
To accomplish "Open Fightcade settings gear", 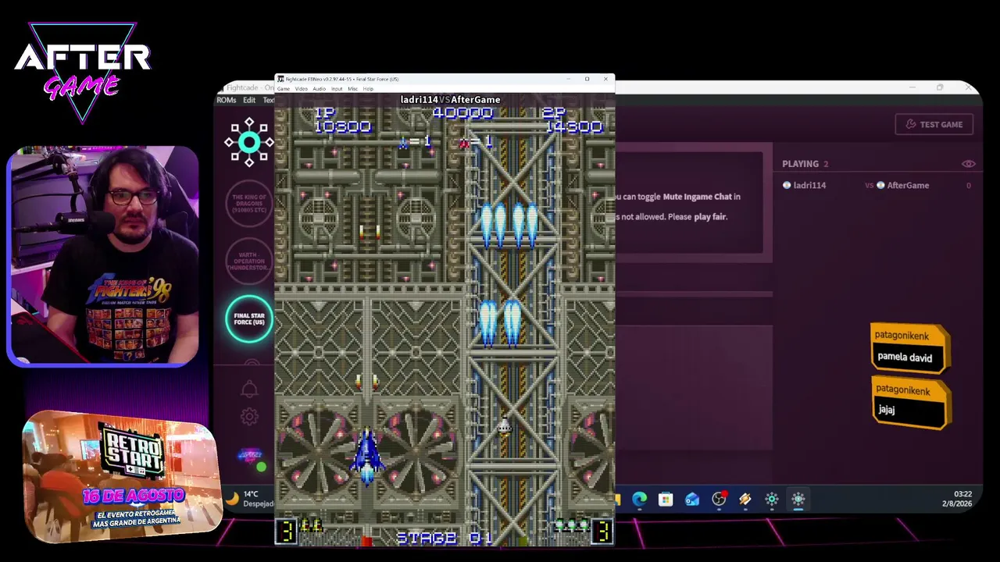I will [x=249, y=417].
